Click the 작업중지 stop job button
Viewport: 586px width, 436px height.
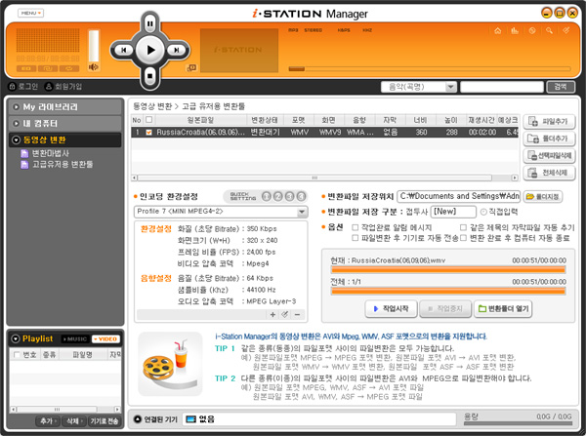[x=445, y=308]
